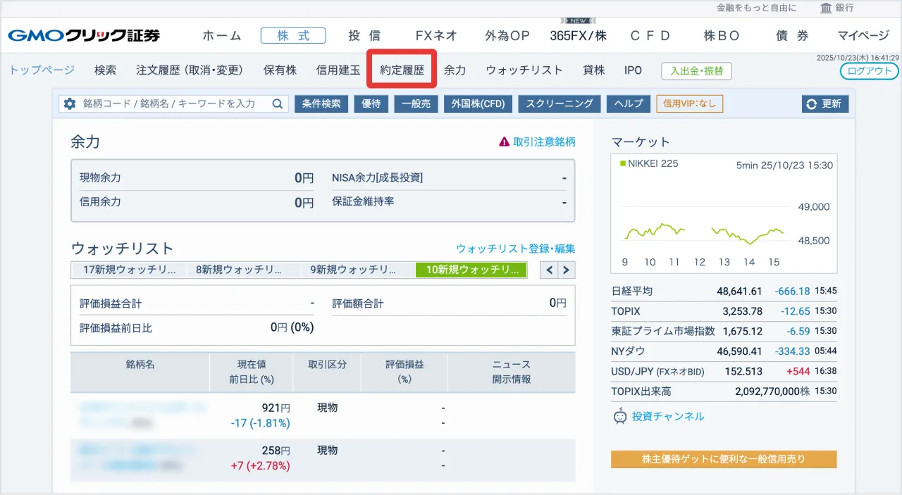Open the 保有株 menu item
This screenshot has height=495, width=902.
point(280,70)
